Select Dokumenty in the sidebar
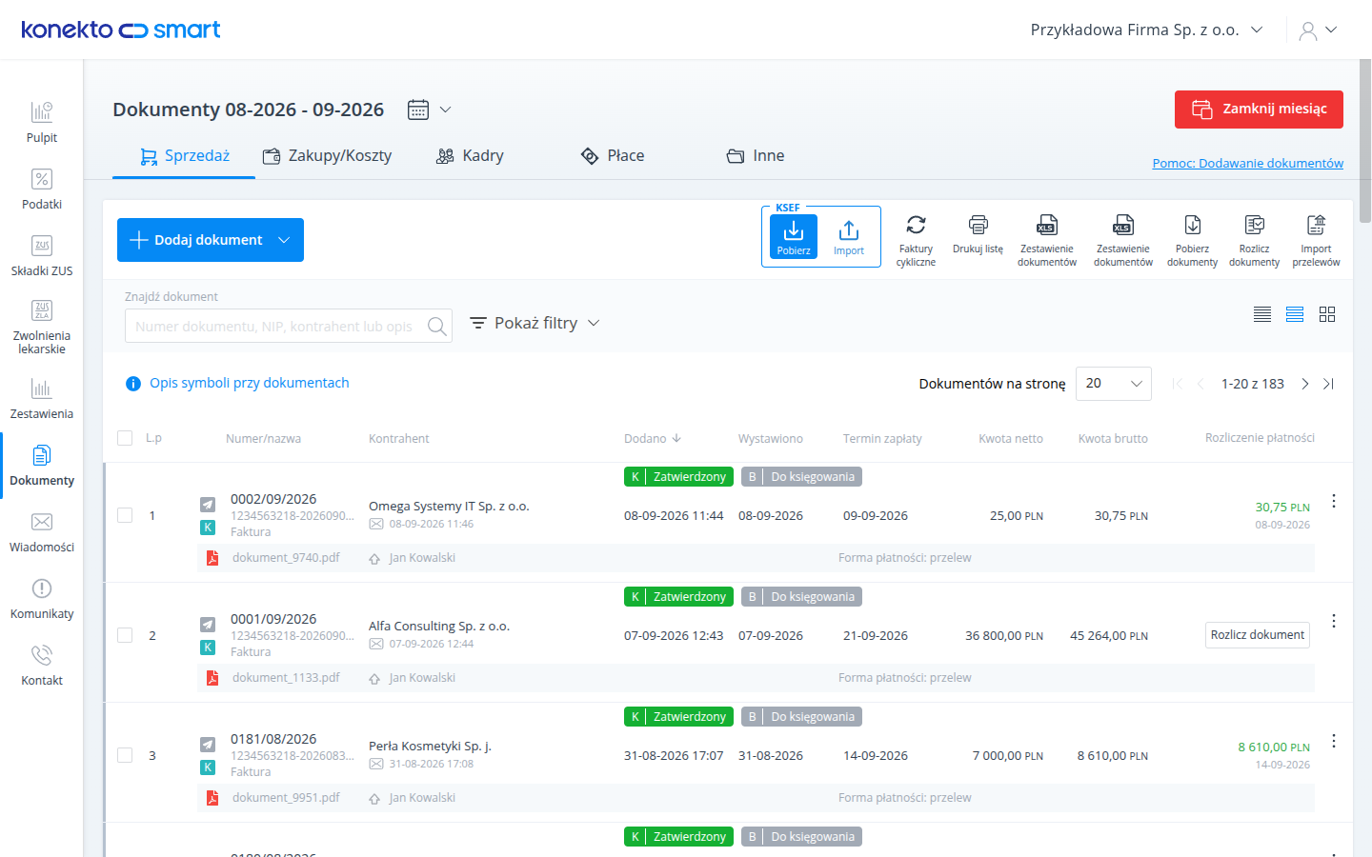1372x857 pixels. 42,466
